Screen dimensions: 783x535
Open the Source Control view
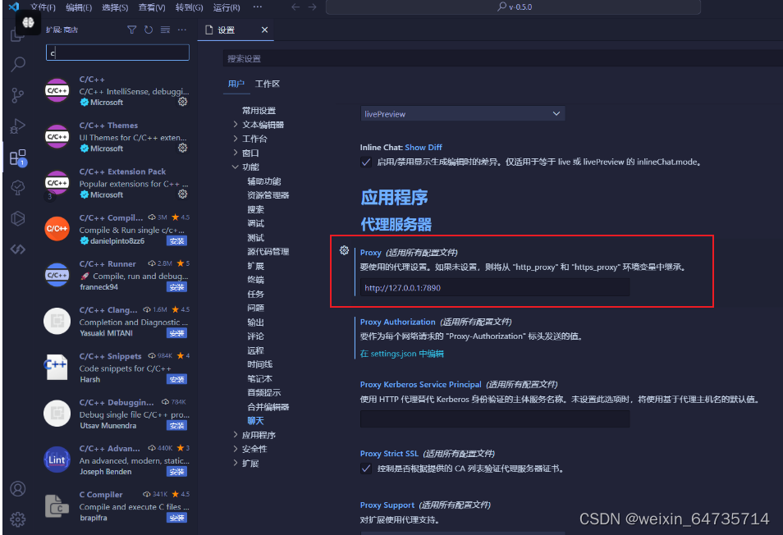coord(18,94)
